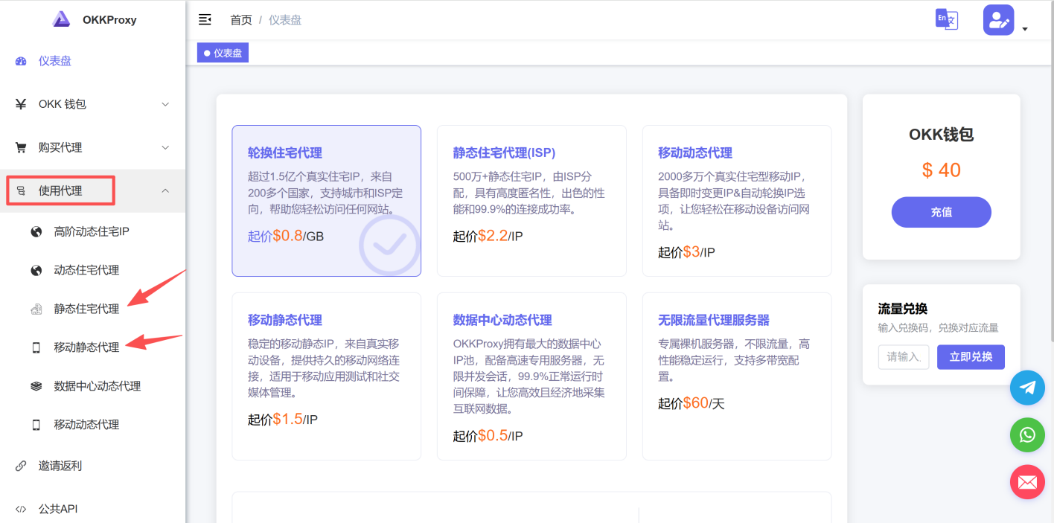Select the 仪表盘 page tab

click(223, 53)
